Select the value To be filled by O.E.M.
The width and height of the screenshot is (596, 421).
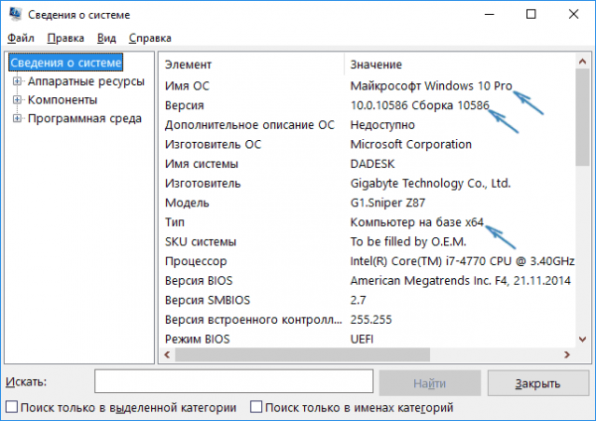tap(408, 241)
